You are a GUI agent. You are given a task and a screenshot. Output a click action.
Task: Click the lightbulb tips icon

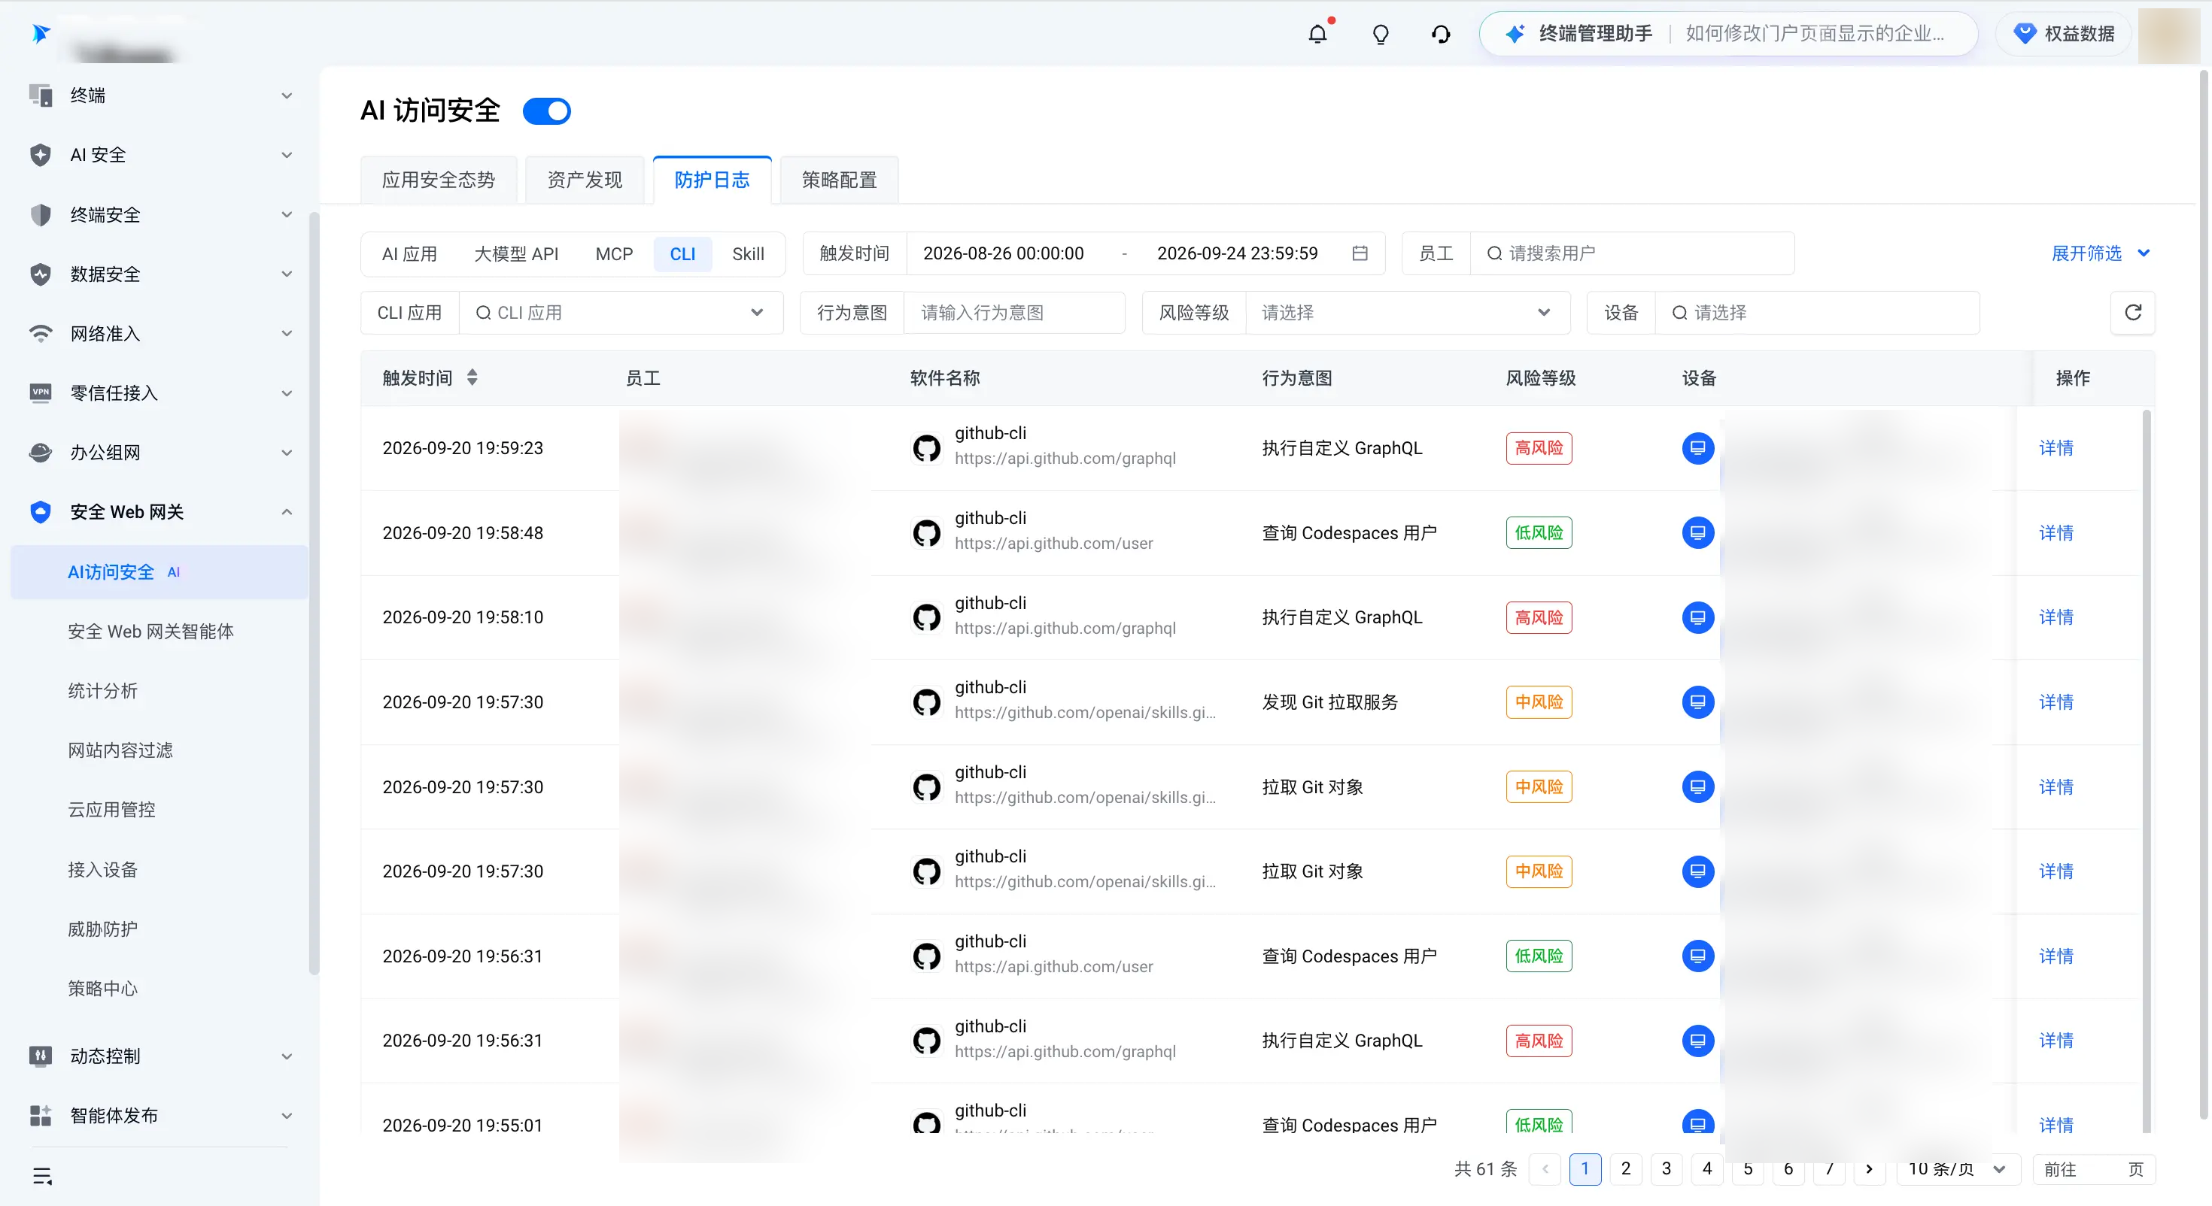point(1380,34)
